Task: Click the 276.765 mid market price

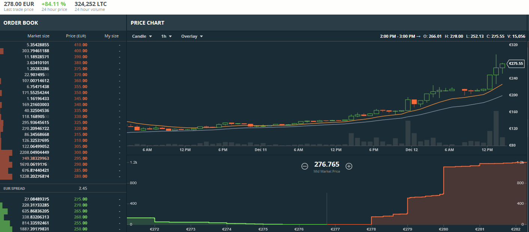Action: point(326,164)
